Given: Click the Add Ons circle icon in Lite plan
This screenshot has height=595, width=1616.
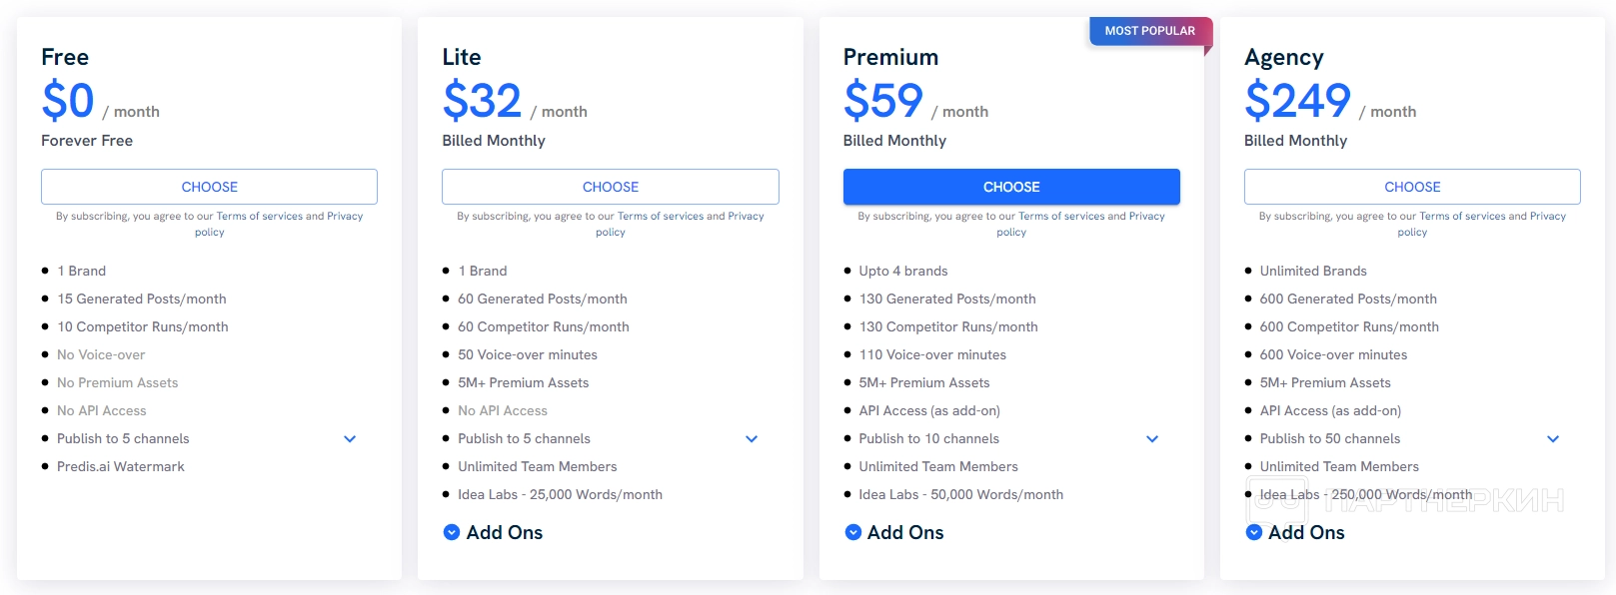Looking at the screenshot, I should click(452, 533).
